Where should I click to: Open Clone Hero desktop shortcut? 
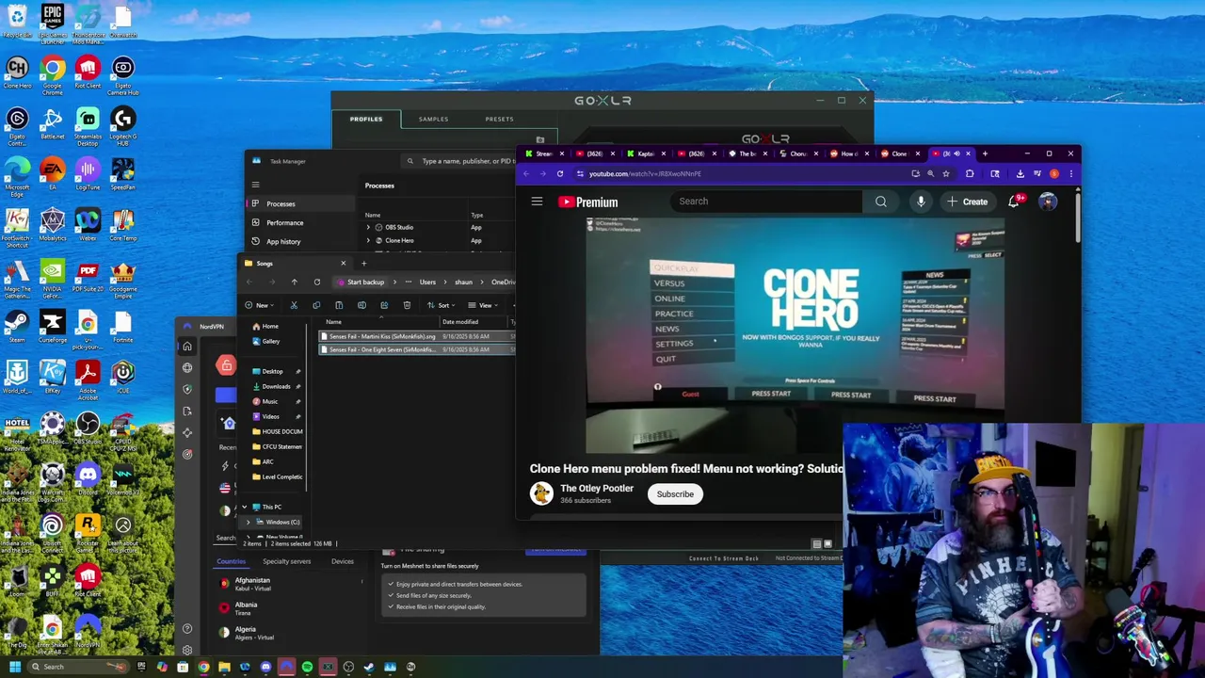[x=17, y=73]
